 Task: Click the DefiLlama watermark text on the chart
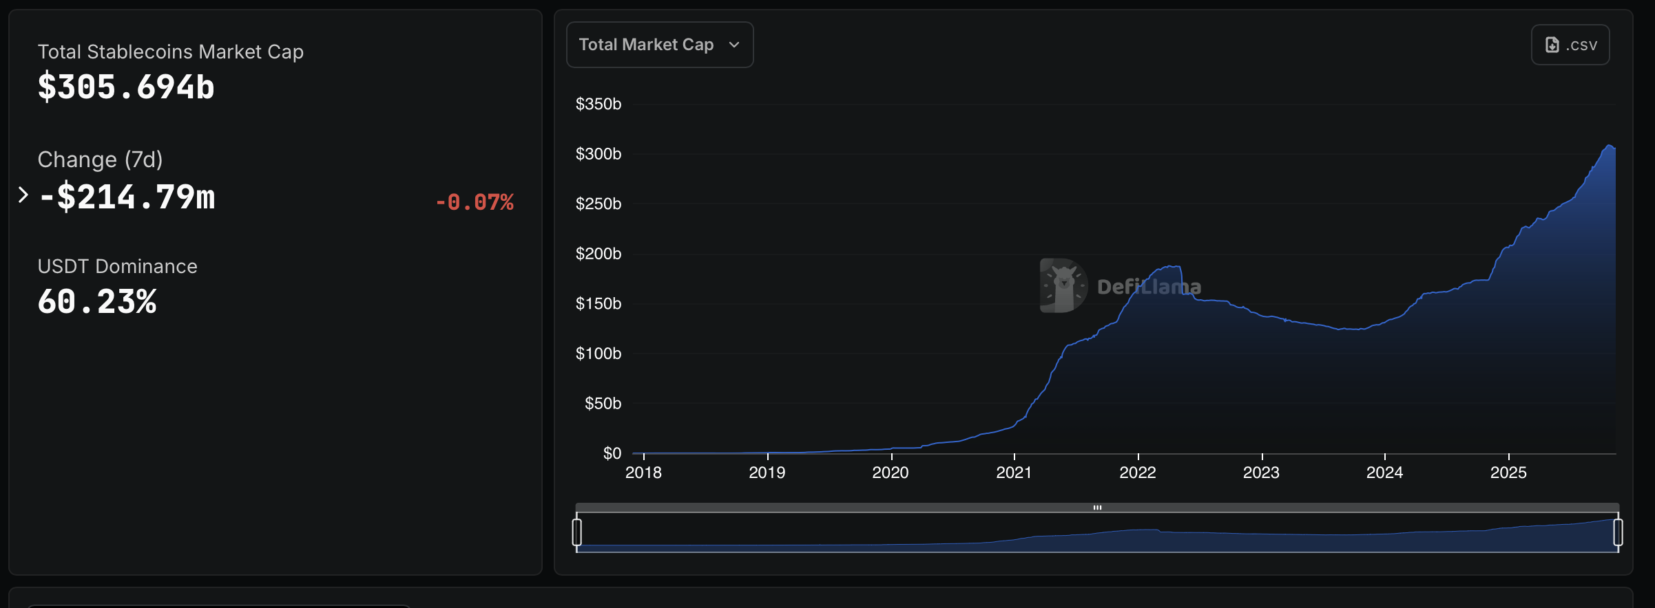pos(1148,287)
